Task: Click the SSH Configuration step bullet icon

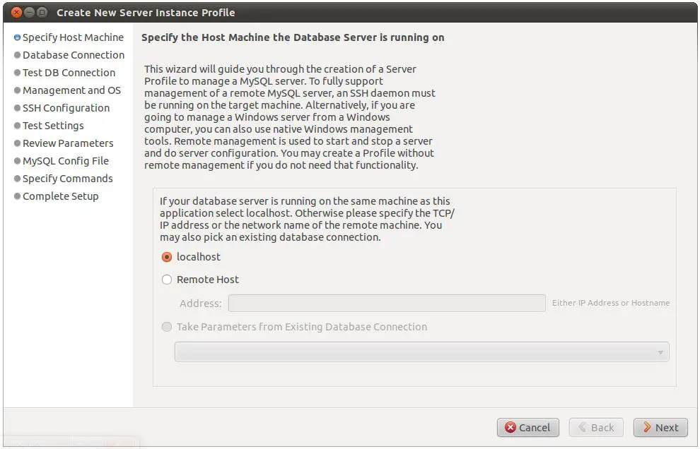Action: tap(17, 108)
